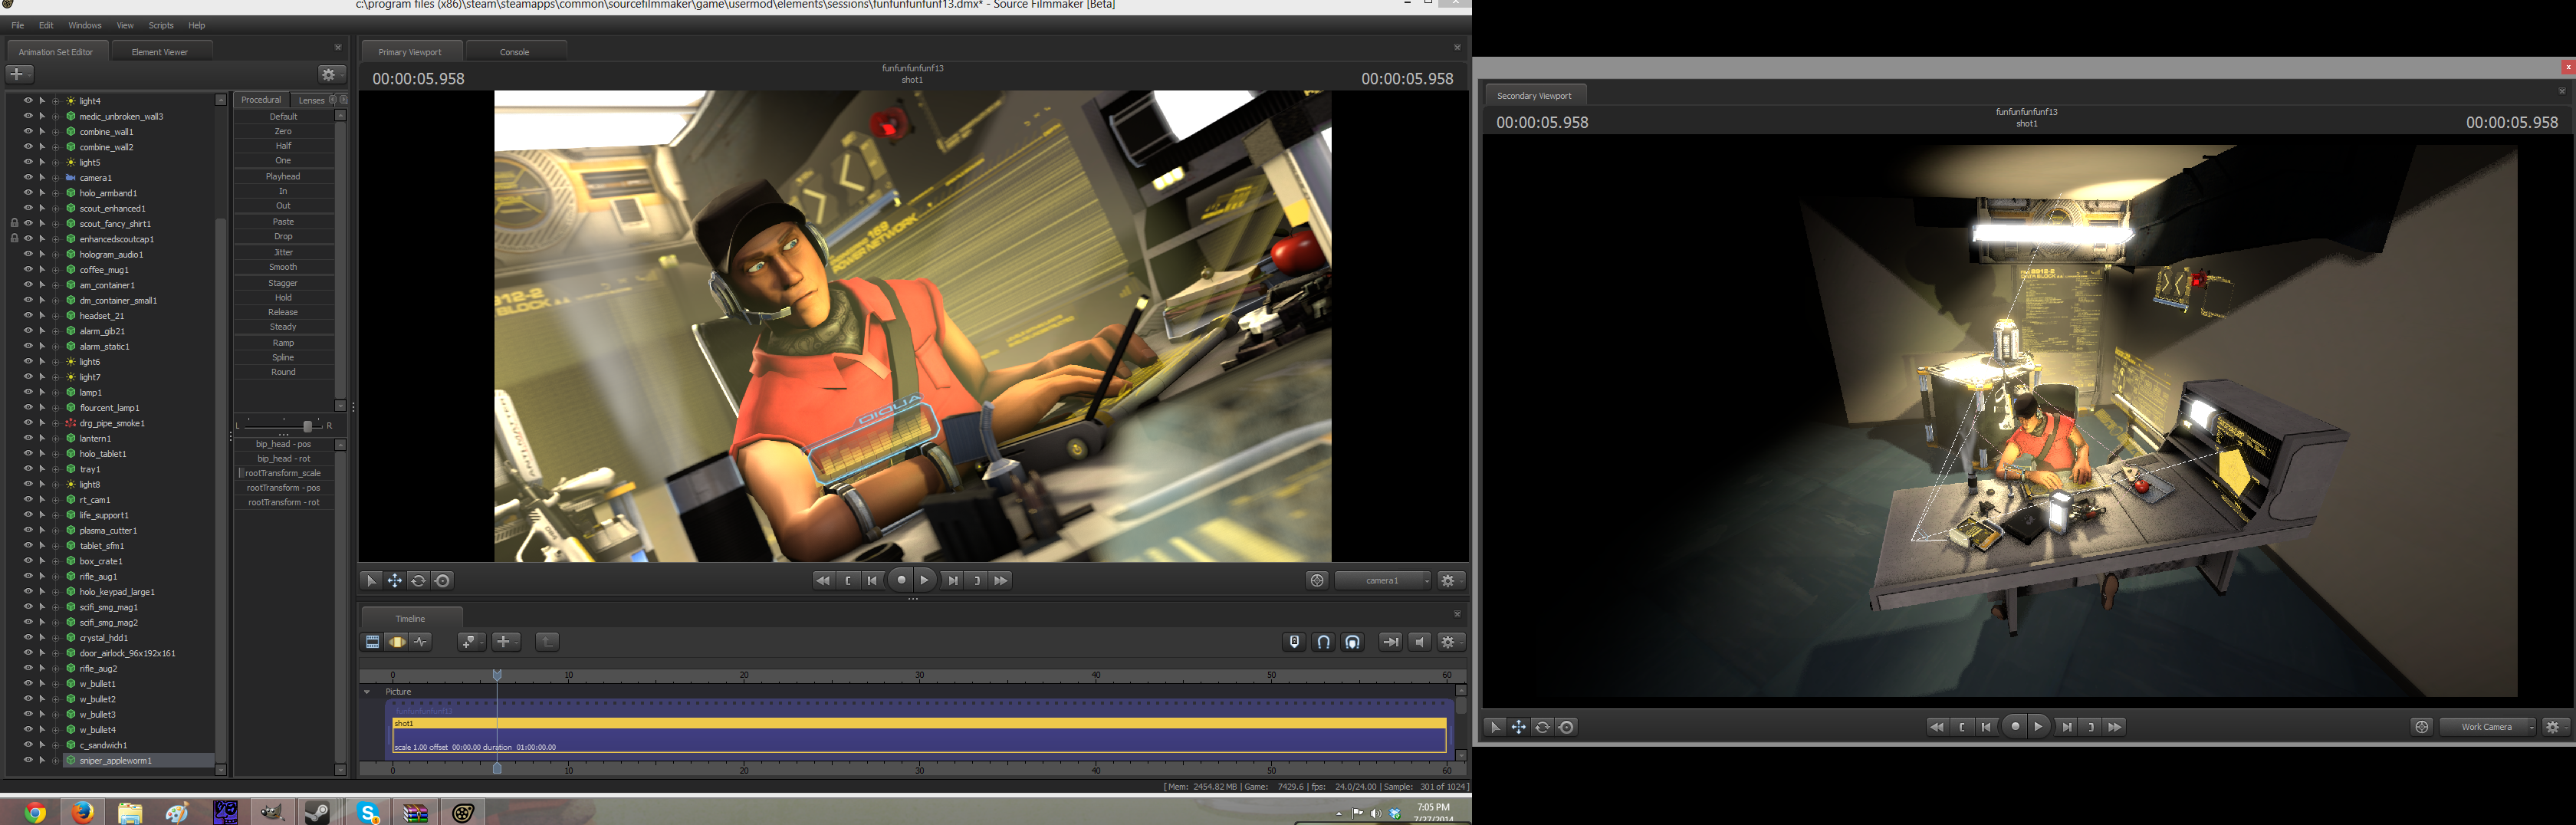Open the Lenses preset tab

click(x=312, y=100)
